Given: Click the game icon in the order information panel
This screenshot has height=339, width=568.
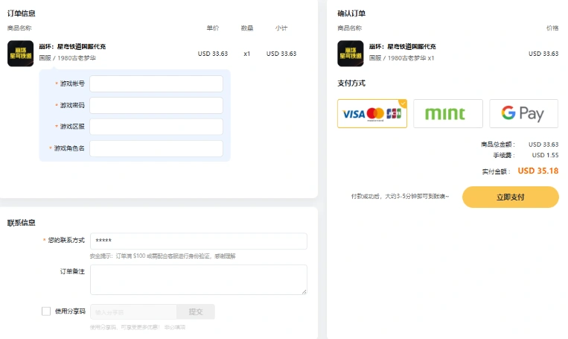Looking at the screenshot, I should [20, 54].
